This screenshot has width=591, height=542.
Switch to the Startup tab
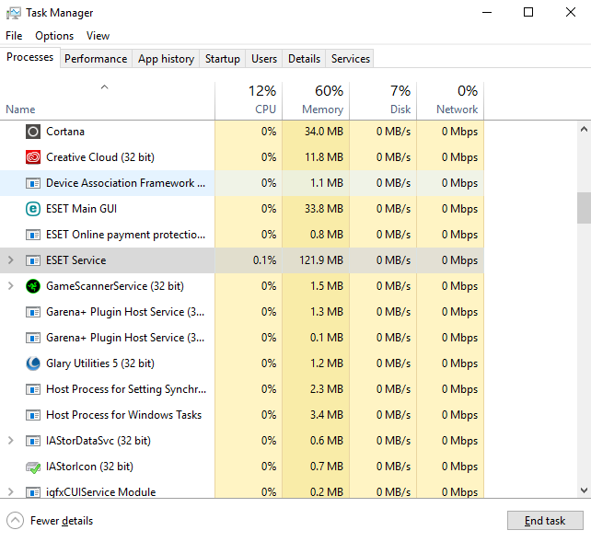pos(223,59)
